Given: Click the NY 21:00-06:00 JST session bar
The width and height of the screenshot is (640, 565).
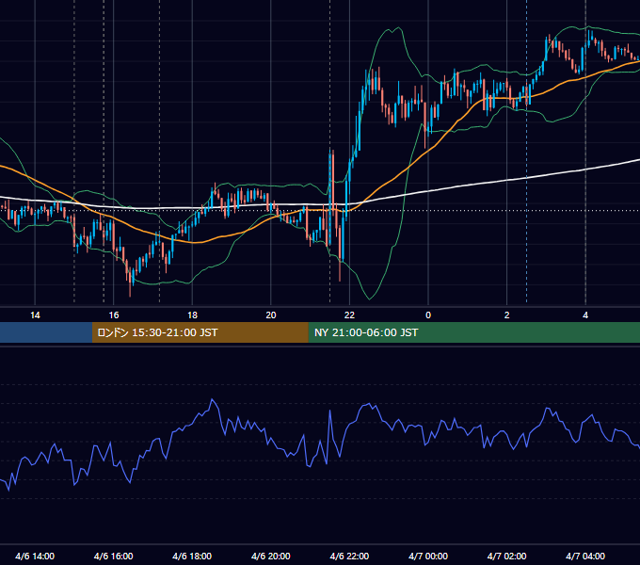Looking at the screenshot, I should coord(473,332).
